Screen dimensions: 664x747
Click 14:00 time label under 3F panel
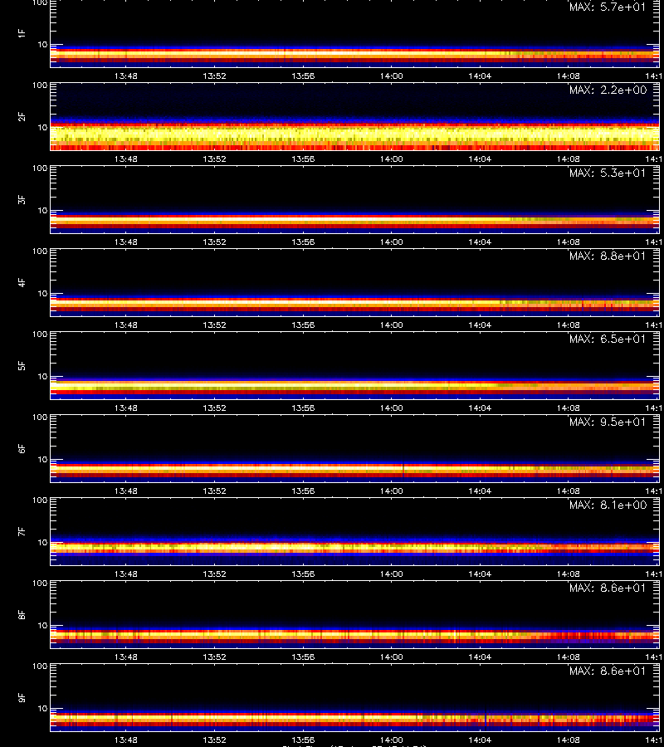pos(391,242)
